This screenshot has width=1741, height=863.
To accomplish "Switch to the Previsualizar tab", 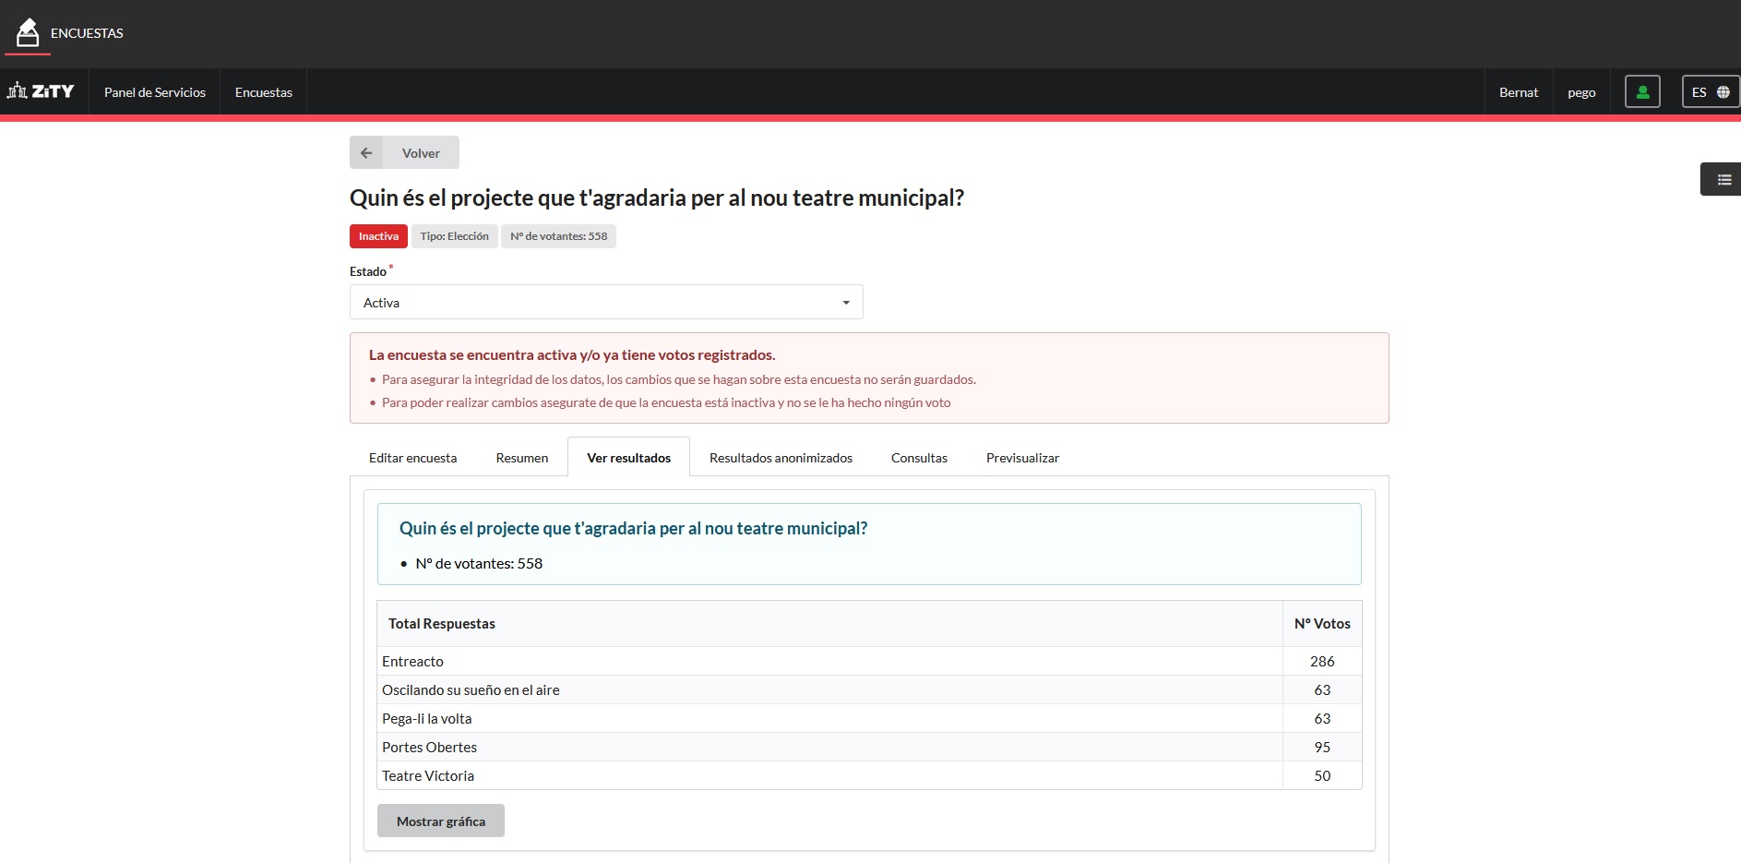I will click(x=1022, y=458).
